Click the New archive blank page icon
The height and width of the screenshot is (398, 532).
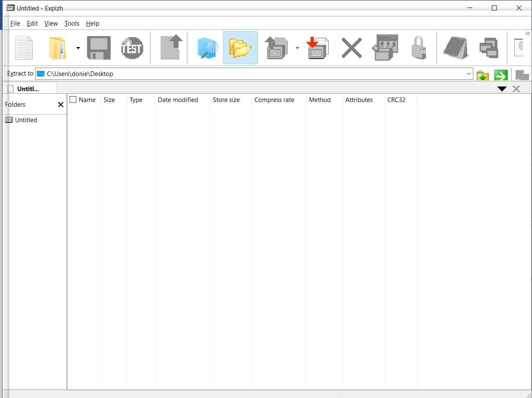point(24,48)
